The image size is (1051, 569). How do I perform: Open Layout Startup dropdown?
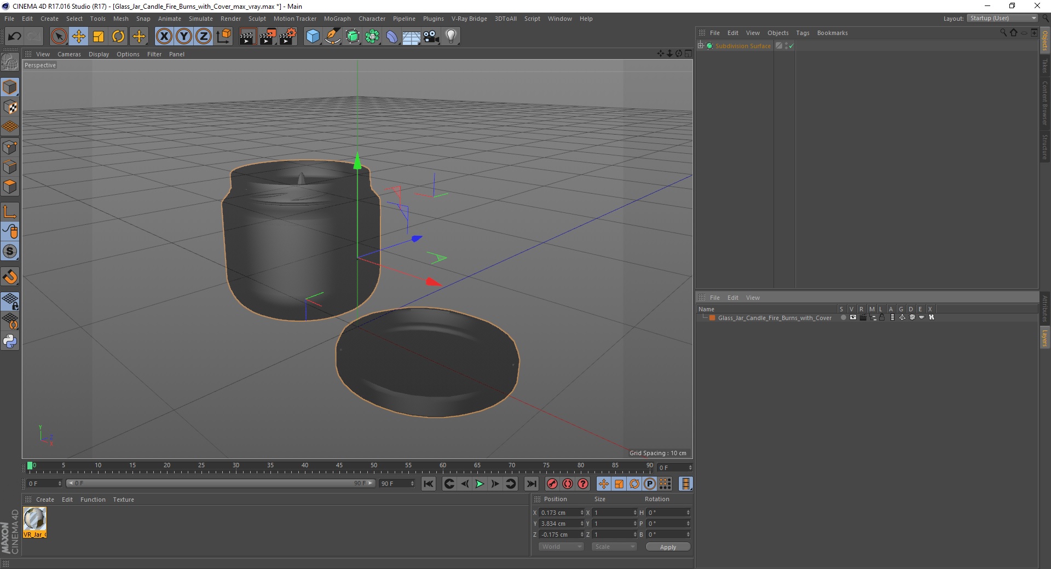(x=1003, y=19)
